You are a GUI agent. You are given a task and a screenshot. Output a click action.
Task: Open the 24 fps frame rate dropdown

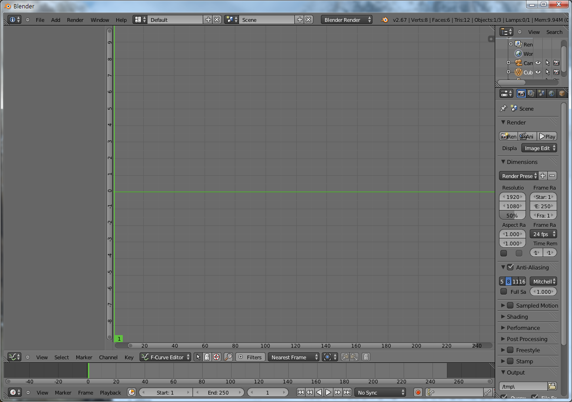543,234
